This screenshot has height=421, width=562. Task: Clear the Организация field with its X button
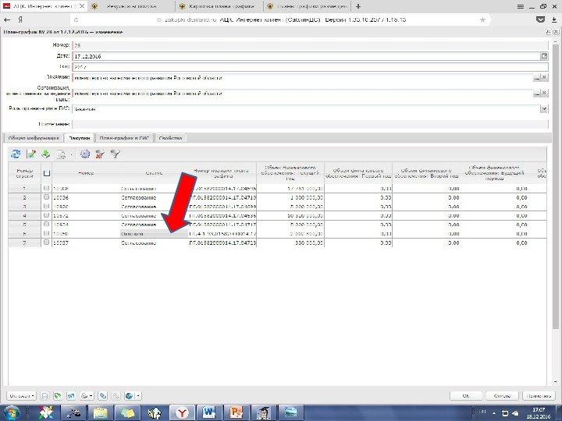[544, 93]
